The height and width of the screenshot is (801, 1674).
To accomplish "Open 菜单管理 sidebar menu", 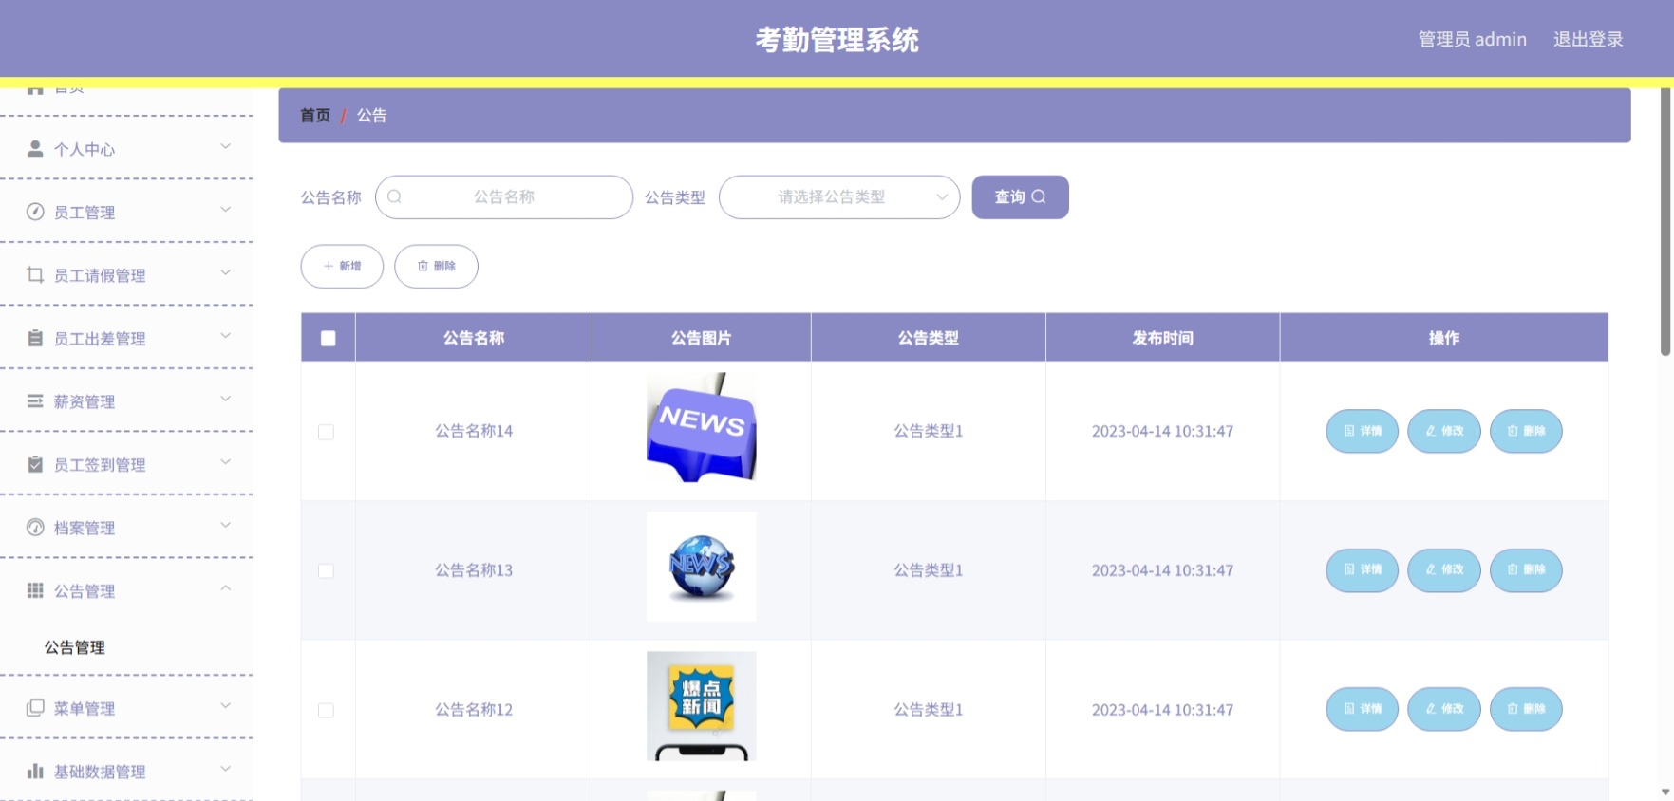I will (126, 707).
